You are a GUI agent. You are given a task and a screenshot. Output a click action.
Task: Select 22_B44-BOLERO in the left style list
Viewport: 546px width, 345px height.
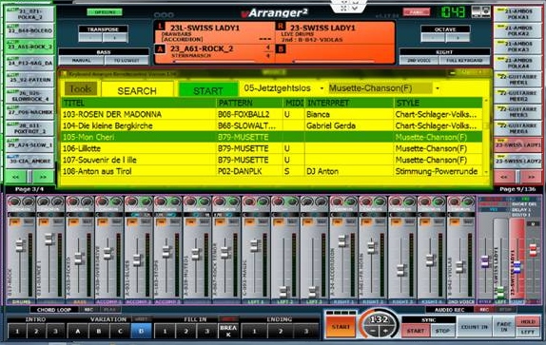pyautogui.click(x=29, y=30)
